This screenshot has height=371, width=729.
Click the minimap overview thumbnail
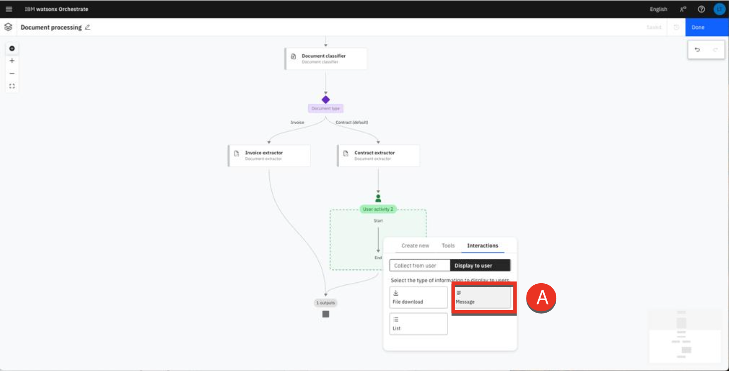tap(685, 335)
